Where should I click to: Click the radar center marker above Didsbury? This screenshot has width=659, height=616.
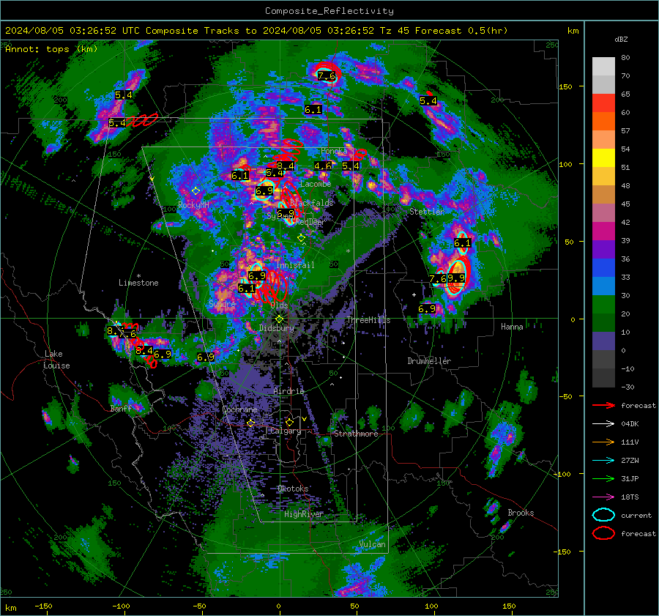[x=279, y=319]
